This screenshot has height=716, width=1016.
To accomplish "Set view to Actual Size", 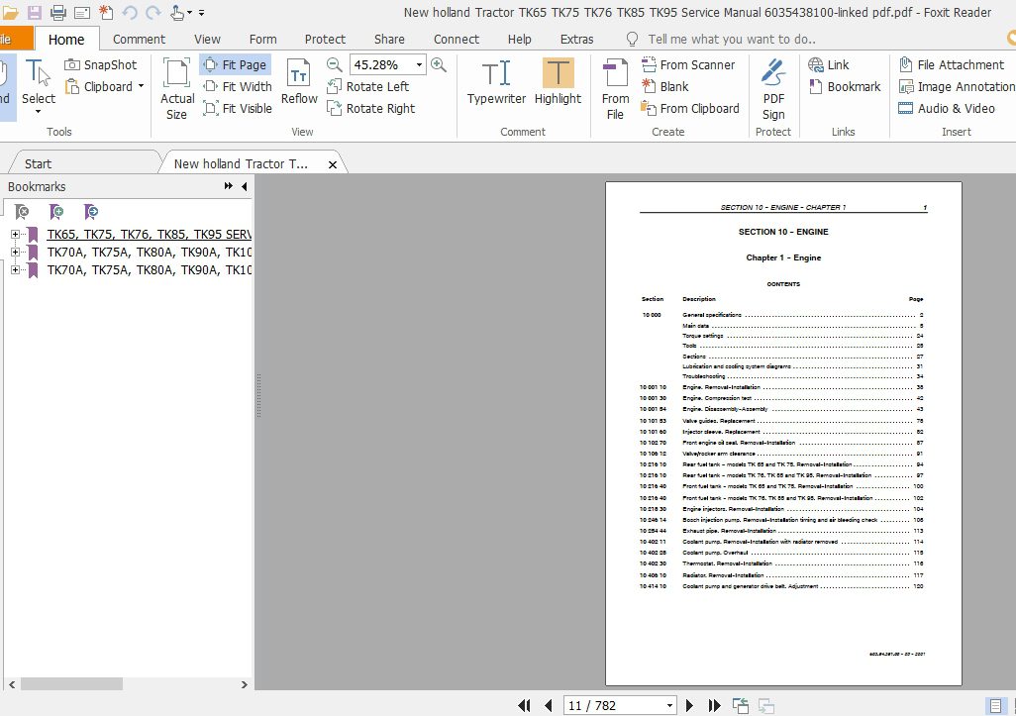I will 176,88.
